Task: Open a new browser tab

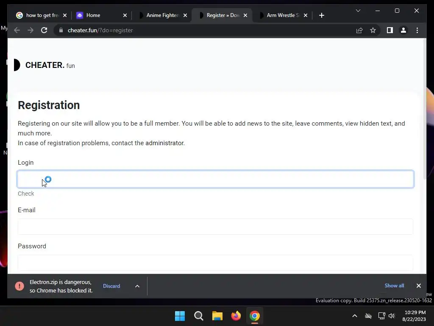Action: (321, 15)
